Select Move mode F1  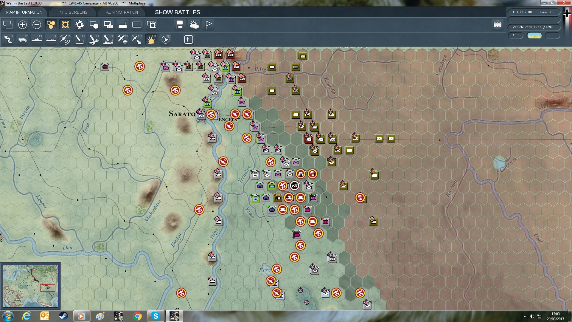click(8, 39)
